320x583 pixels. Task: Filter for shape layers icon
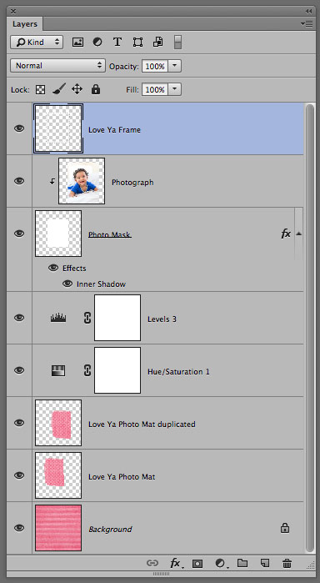[x=137, y=42]
